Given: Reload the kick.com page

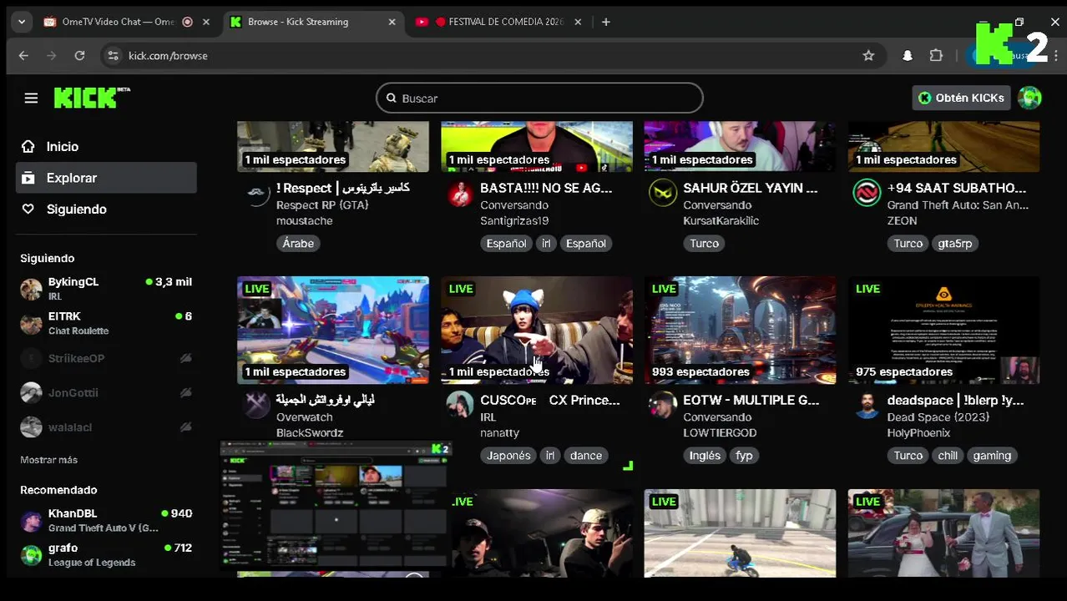Looking at the screenshot, I should pyautogui.click(x=79, y=55).
